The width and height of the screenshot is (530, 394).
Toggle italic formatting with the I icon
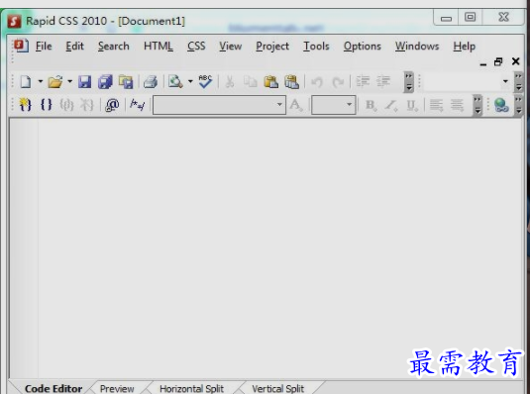tap(391, 105)
